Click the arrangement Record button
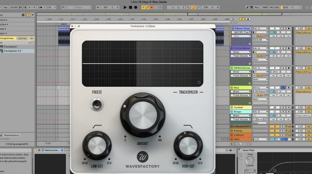Image resolution: width=312 pixels, height=174 pixels. pyautogui.click(x=136, y=7)
